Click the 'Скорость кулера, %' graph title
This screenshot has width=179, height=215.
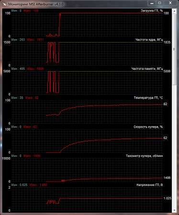(148, 127)
